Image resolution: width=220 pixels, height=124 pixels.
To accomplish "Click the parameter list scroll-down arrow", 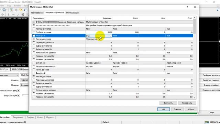I will click(x=195, y=97).
